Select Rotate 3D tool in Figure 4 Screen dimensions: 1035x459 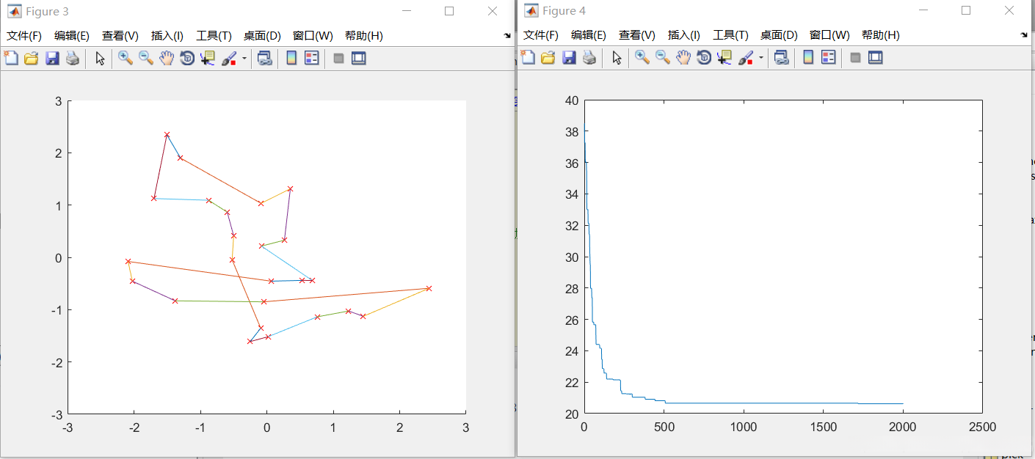[703, 57]
